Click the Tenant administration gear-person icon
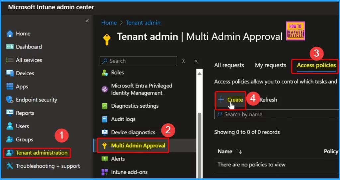The height and width of the screenshot is (180, 340). 10,153
